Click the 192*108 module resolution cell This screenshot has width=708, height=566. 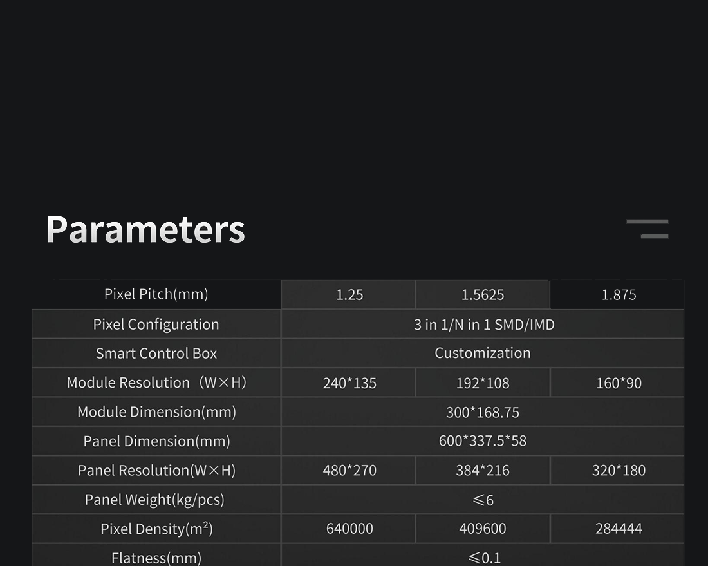tap(483, 383)
